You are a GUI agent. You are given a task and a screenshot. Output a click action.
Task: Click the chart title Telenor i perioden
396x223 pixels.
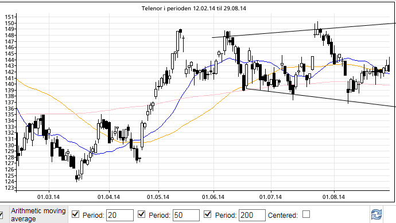point(194,9)
